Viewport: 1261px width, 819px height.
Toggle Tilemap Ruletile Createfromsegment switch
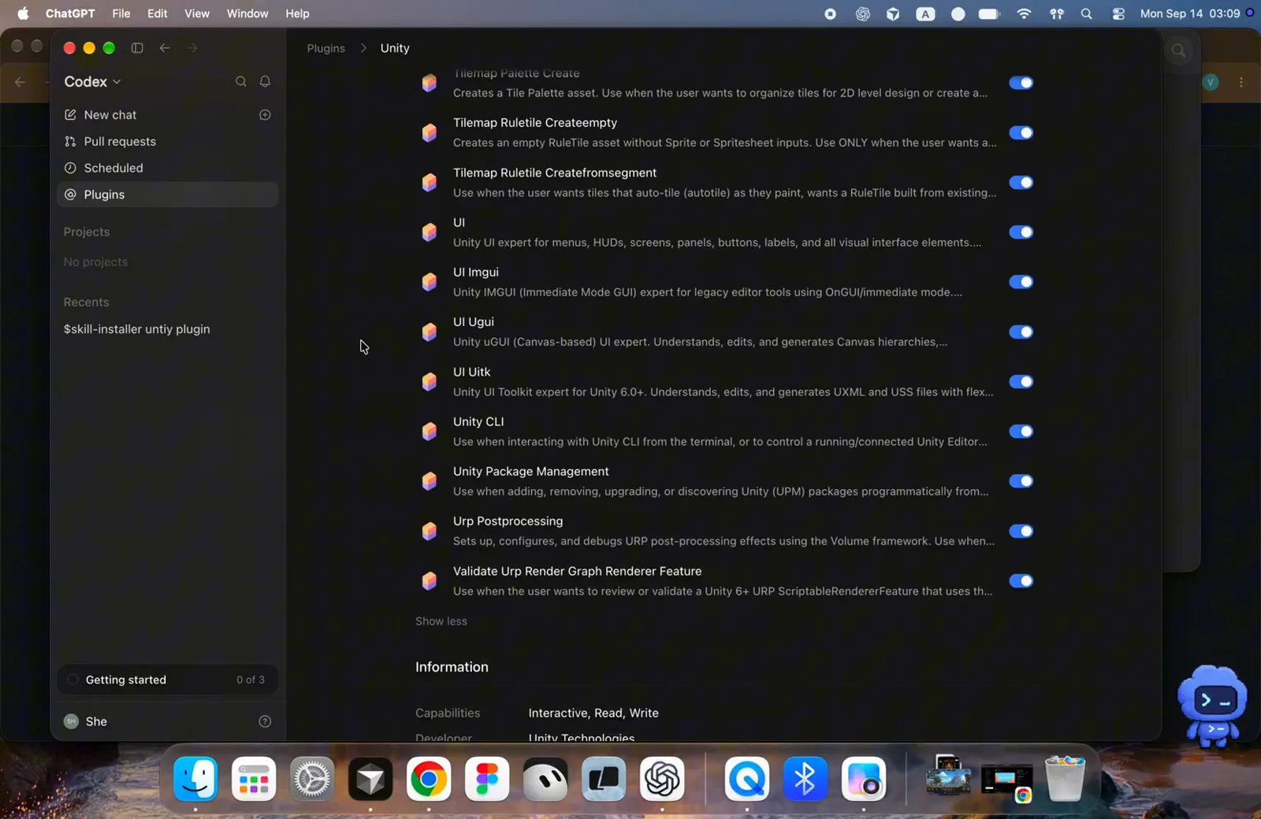(x=1021, y=183)
